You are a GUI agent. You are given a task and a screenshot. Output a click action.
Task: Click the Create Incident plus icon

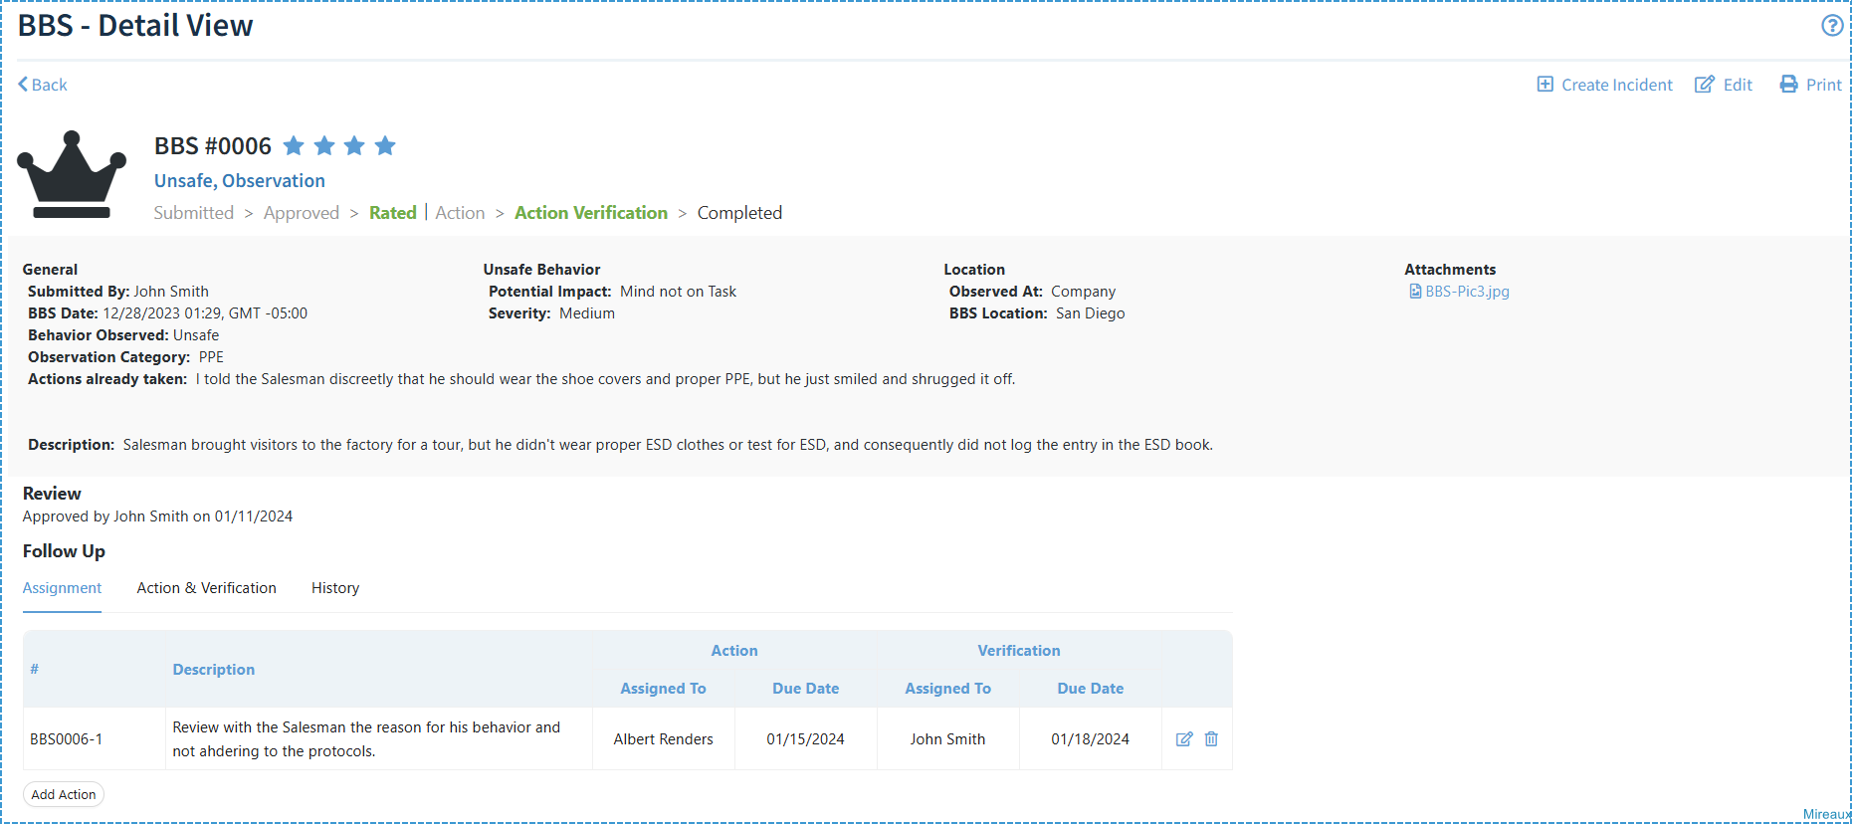(x=1545, y=85)
